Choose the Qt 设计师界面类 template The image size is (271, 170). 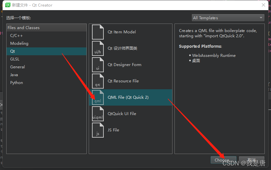click(131, 48)
